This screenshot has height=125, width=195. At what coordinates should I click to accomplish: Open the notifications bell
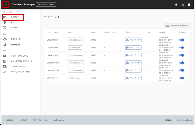point(176,5)
